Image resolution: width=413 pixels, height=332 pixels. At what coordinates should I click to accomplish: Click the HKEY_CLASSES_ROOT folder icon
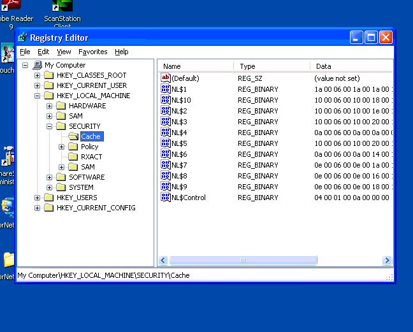pos(48,75)
